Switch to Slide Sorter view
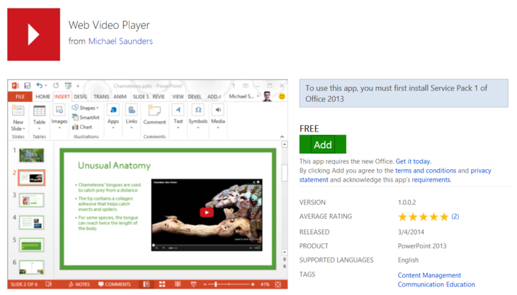The height and width of the screenshot is (295, 517). [x=162, y=284]
